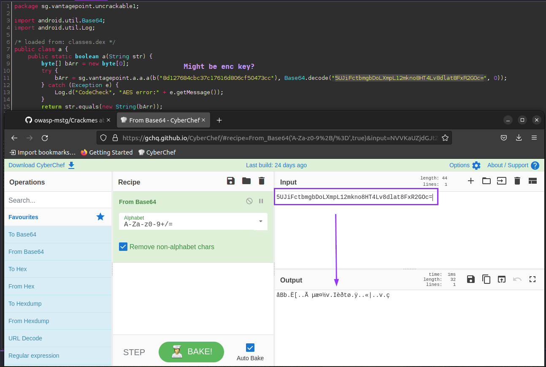Open Firefox hamburger application menu
This screenshot has width=546, height=367.
tap(534, 138)
